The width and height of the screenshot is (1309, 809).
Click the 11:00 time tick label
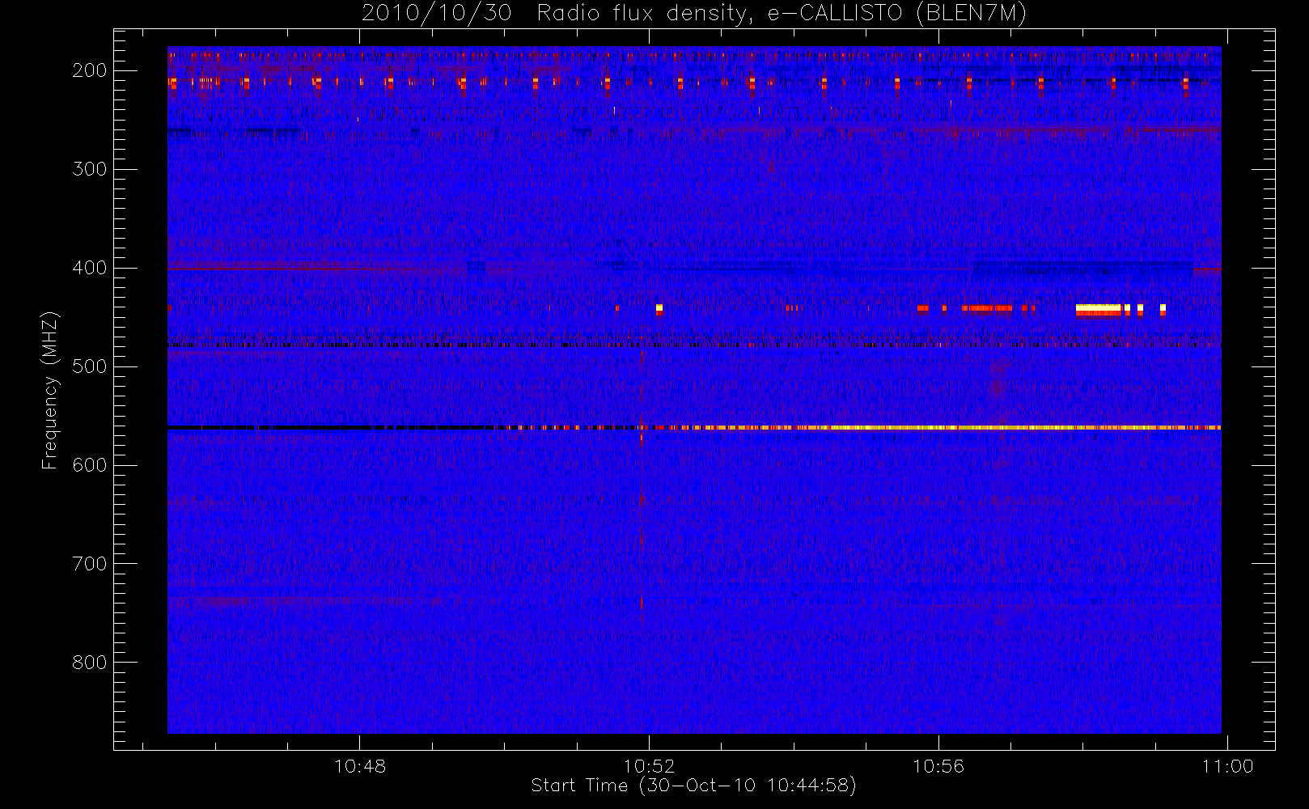coord(1227,765)
